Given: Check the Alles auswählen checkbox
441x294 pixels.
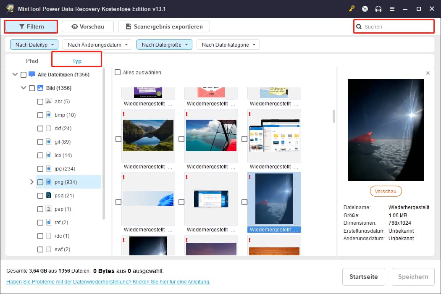Looking at the screenshot, I should coord(118,73).
